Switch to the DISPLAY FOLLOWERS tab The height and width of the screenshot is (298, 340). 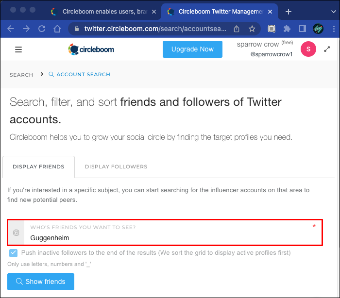116,166
